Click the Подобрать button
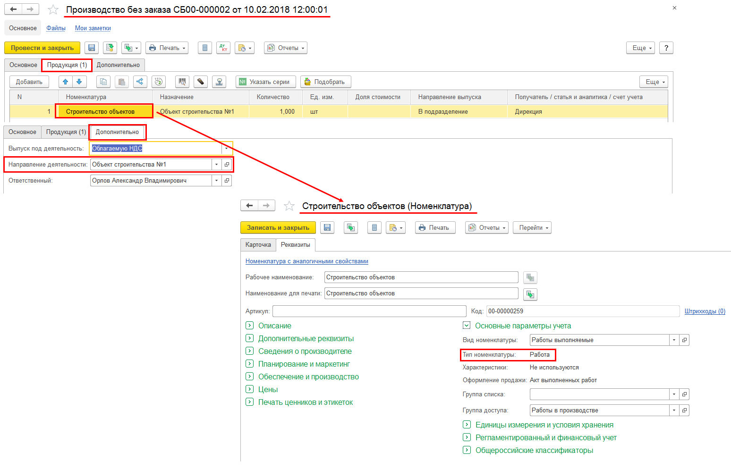 326,82
